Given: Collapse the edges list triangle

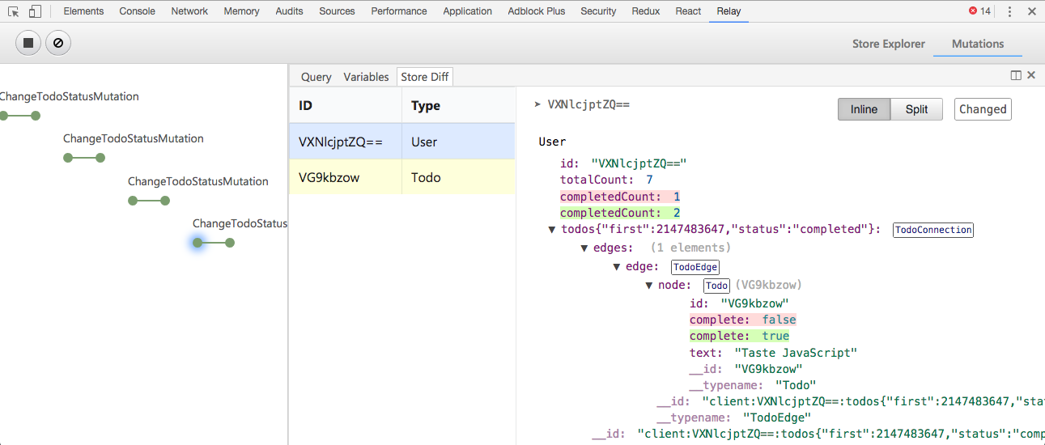Looking at the screenshot, I should tap(584, 248).
